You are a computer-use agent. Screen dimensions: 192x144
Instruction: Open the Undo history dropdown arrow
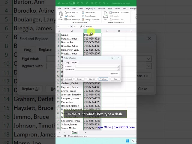pos(84,3)
